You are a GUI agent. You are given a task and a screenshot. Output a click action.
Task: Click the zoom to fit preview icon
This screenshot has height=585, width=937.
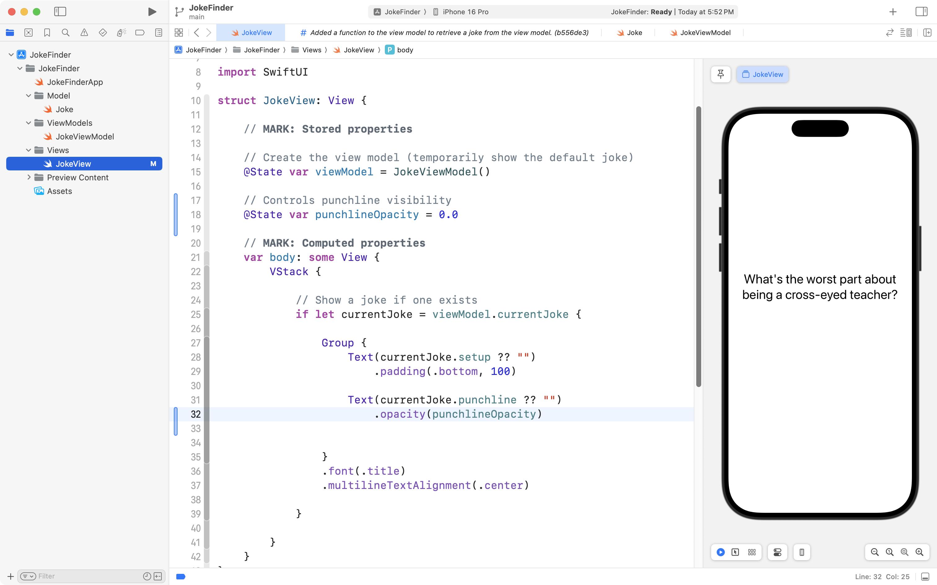tap(904, 552)
